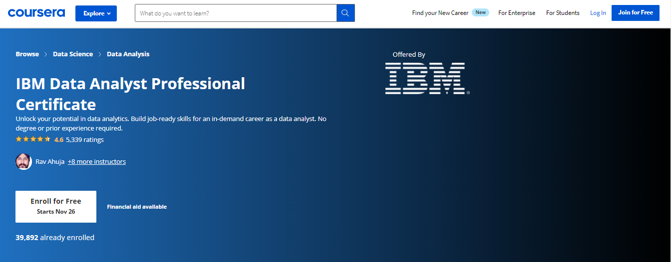Image resolution: width=671 pixels, height=262 pixels.
Task: Click the star rating icons
Action: coord(33,139)
